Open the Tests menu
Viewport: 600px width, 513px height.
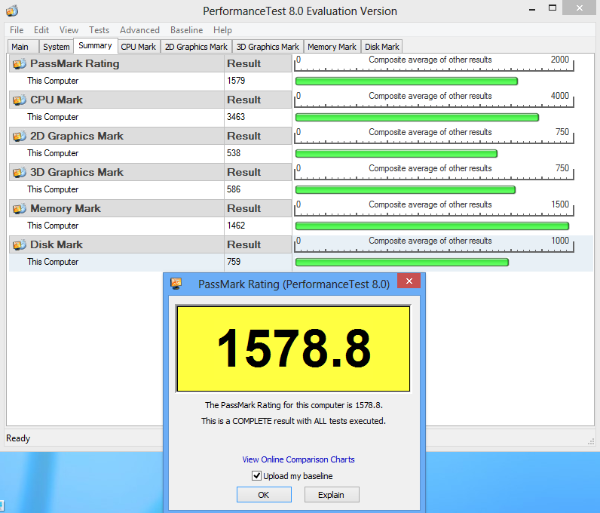[99, 30]
